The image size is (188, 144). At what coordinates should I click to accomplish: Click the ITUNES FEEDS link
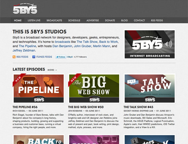44,57
